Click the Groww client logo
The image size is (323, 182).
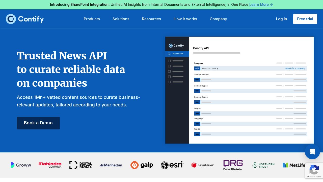tap(21, 165)
